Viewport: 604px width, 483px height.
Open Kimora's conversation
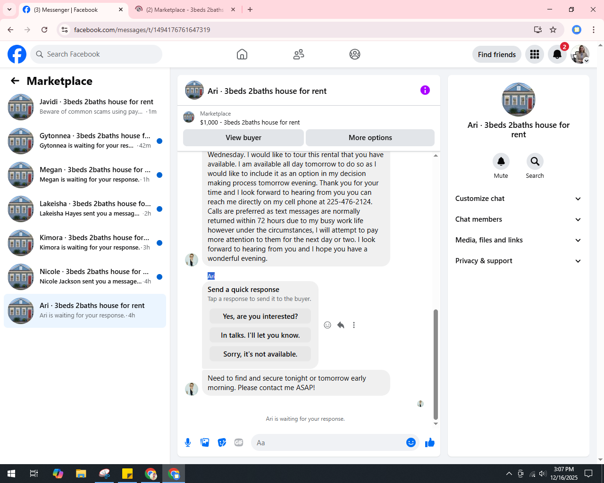(x=85, y=243)
